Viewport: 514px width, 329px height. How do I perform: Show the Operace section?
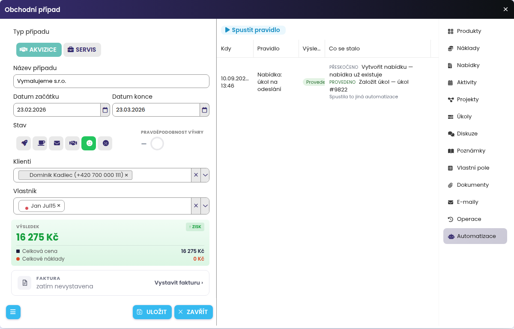(475, 219)
